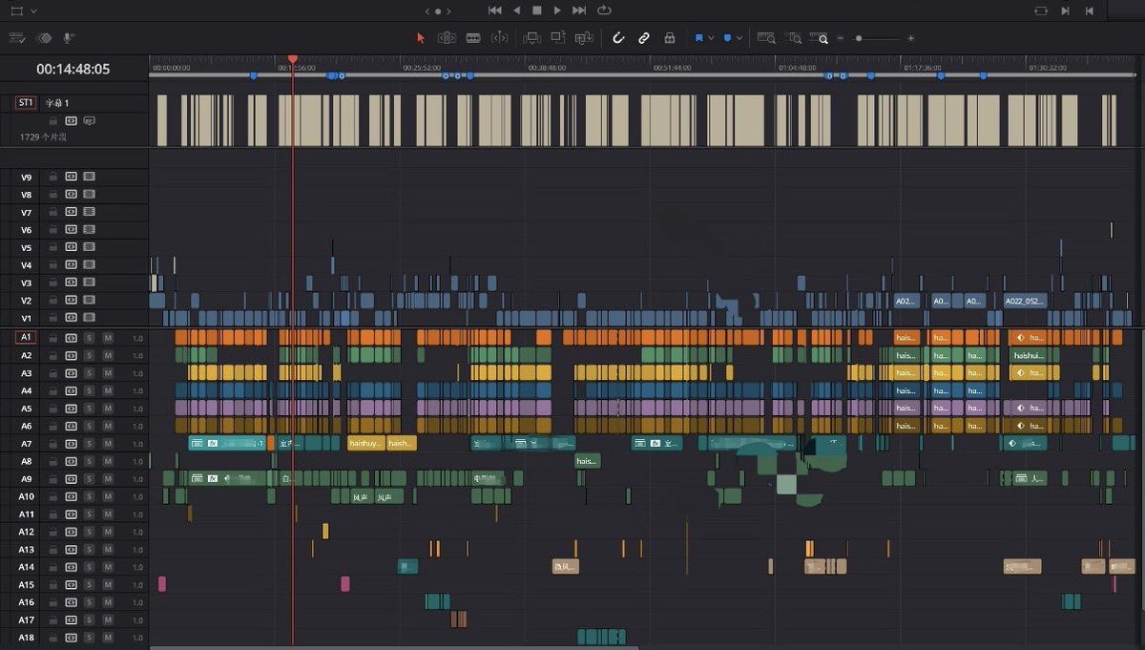Click the Play forward button
Viewport: 1145px width, 650px height.
[x=558, y=10]
